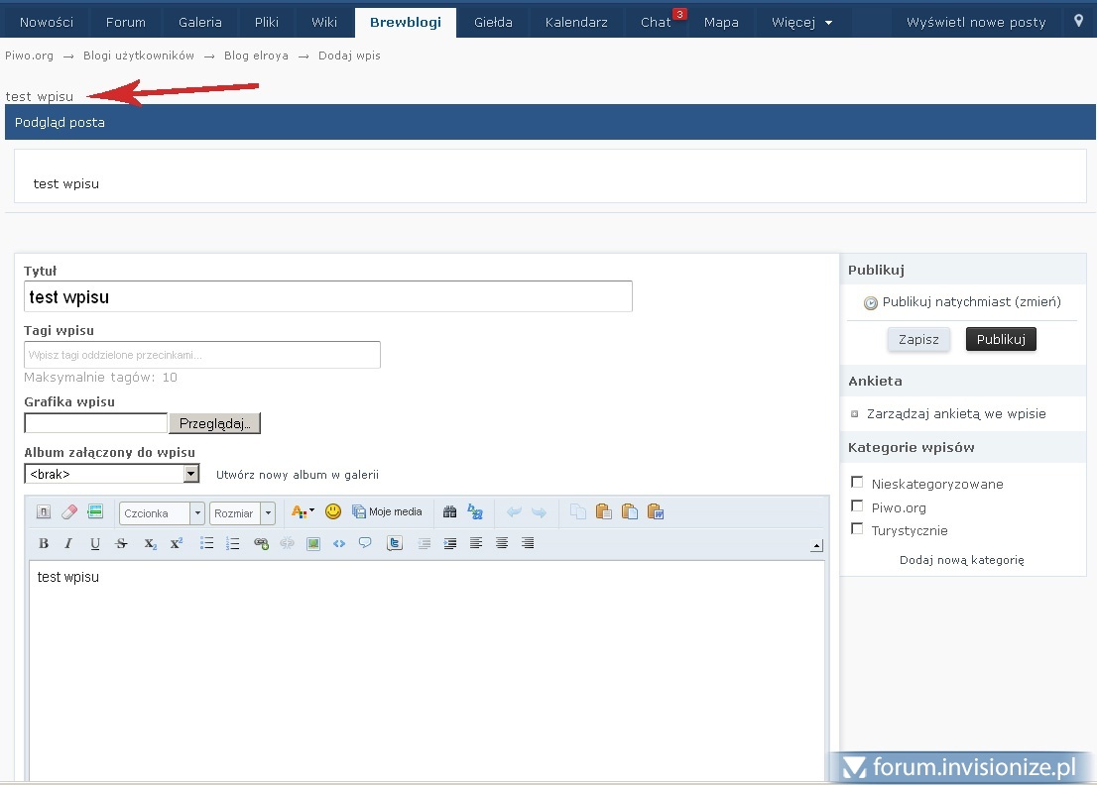
Task: Click the insert image icon
Action: click(x=313, y=543)
